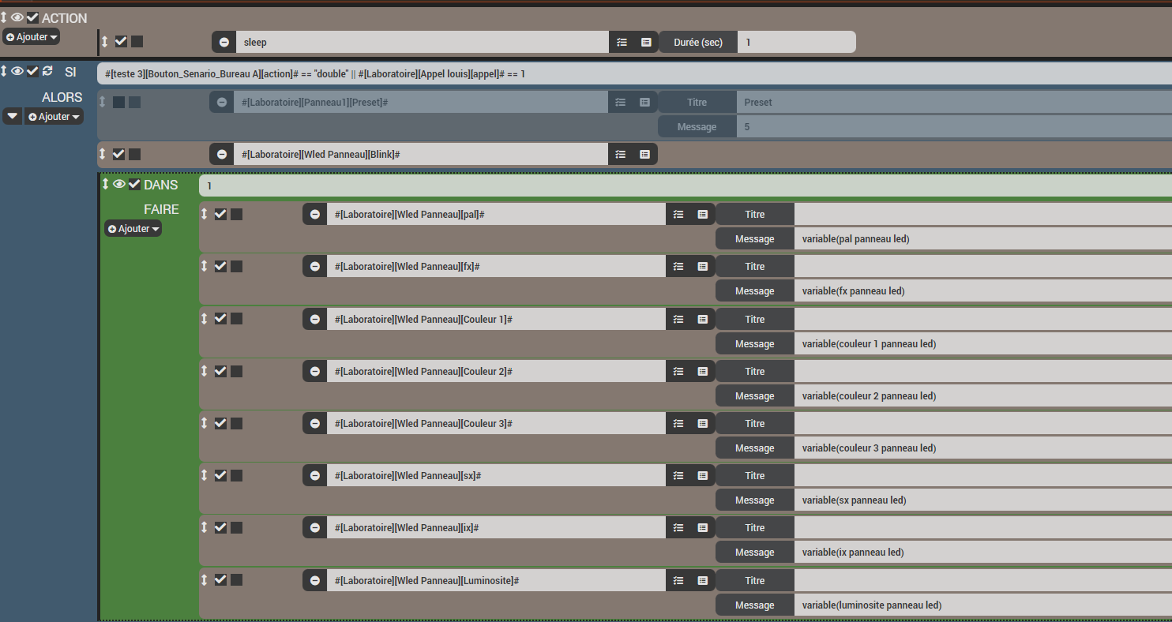1172x622 pixels.
Task: Click the Message field 'variable(sx panneau led)'
Action: coord(983,500)
